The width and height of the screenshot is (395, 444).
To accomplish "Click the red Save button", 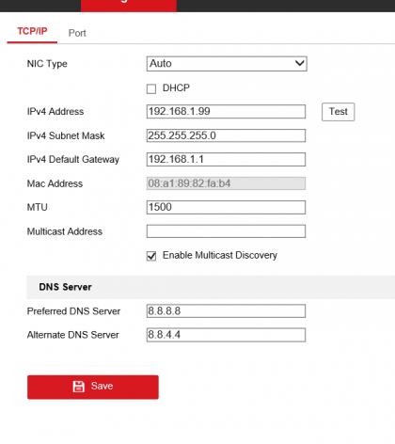I will (x=93, y=387).
